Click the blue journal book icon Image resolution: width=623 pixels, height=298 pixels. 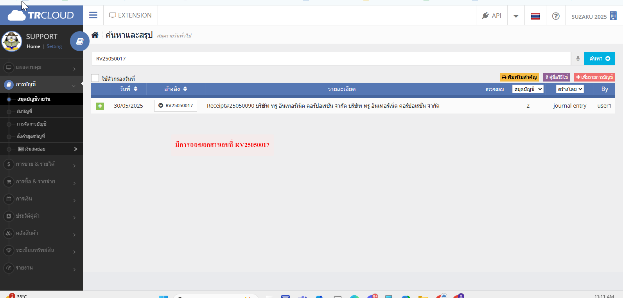[x=79, y=41]
